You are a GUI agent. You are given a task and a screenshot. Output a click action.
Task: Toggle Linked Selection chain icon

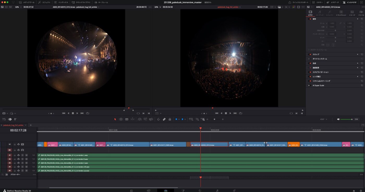point(164,119)
